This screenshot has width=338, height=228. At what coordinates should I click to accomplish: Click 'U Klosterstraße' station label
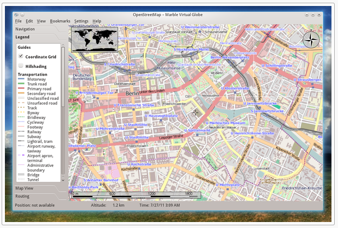click(x=235, y=88)
